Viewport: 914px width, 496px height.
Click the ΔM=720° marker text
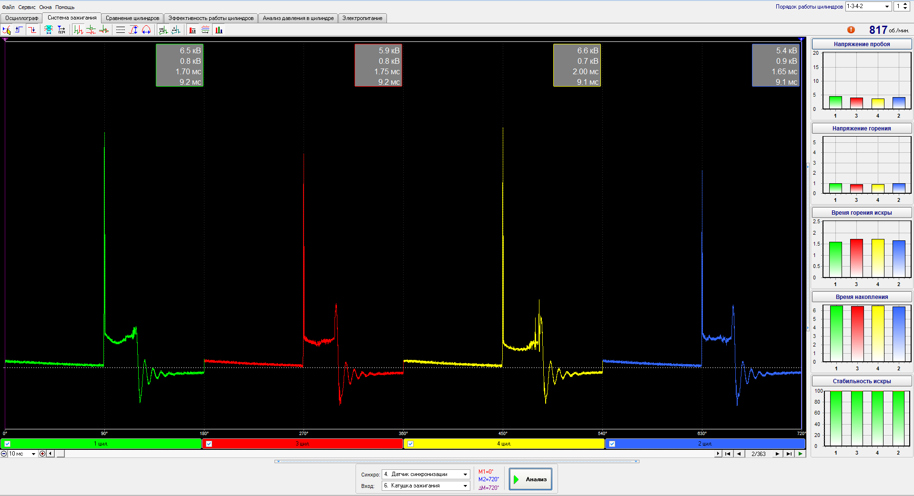488,488
